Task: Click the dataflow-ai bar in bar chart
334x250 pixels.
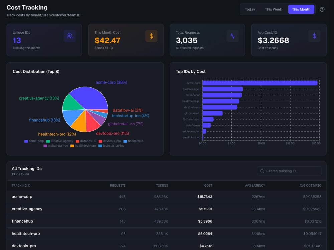Action: pyautogui.click(x=206, y=125)
